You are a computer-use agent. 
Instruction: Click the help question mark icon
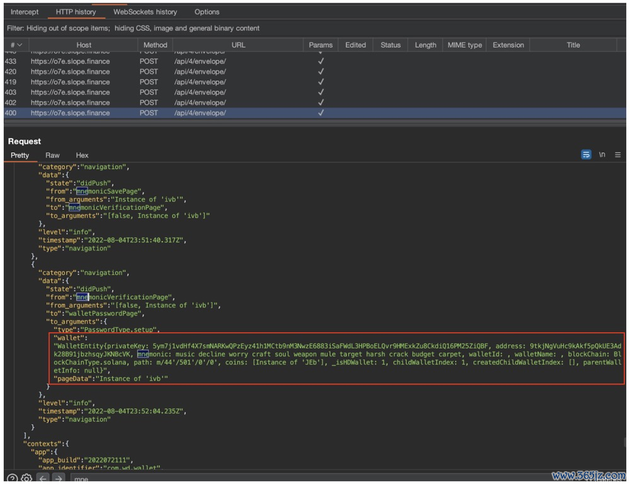tap(13, 479)
